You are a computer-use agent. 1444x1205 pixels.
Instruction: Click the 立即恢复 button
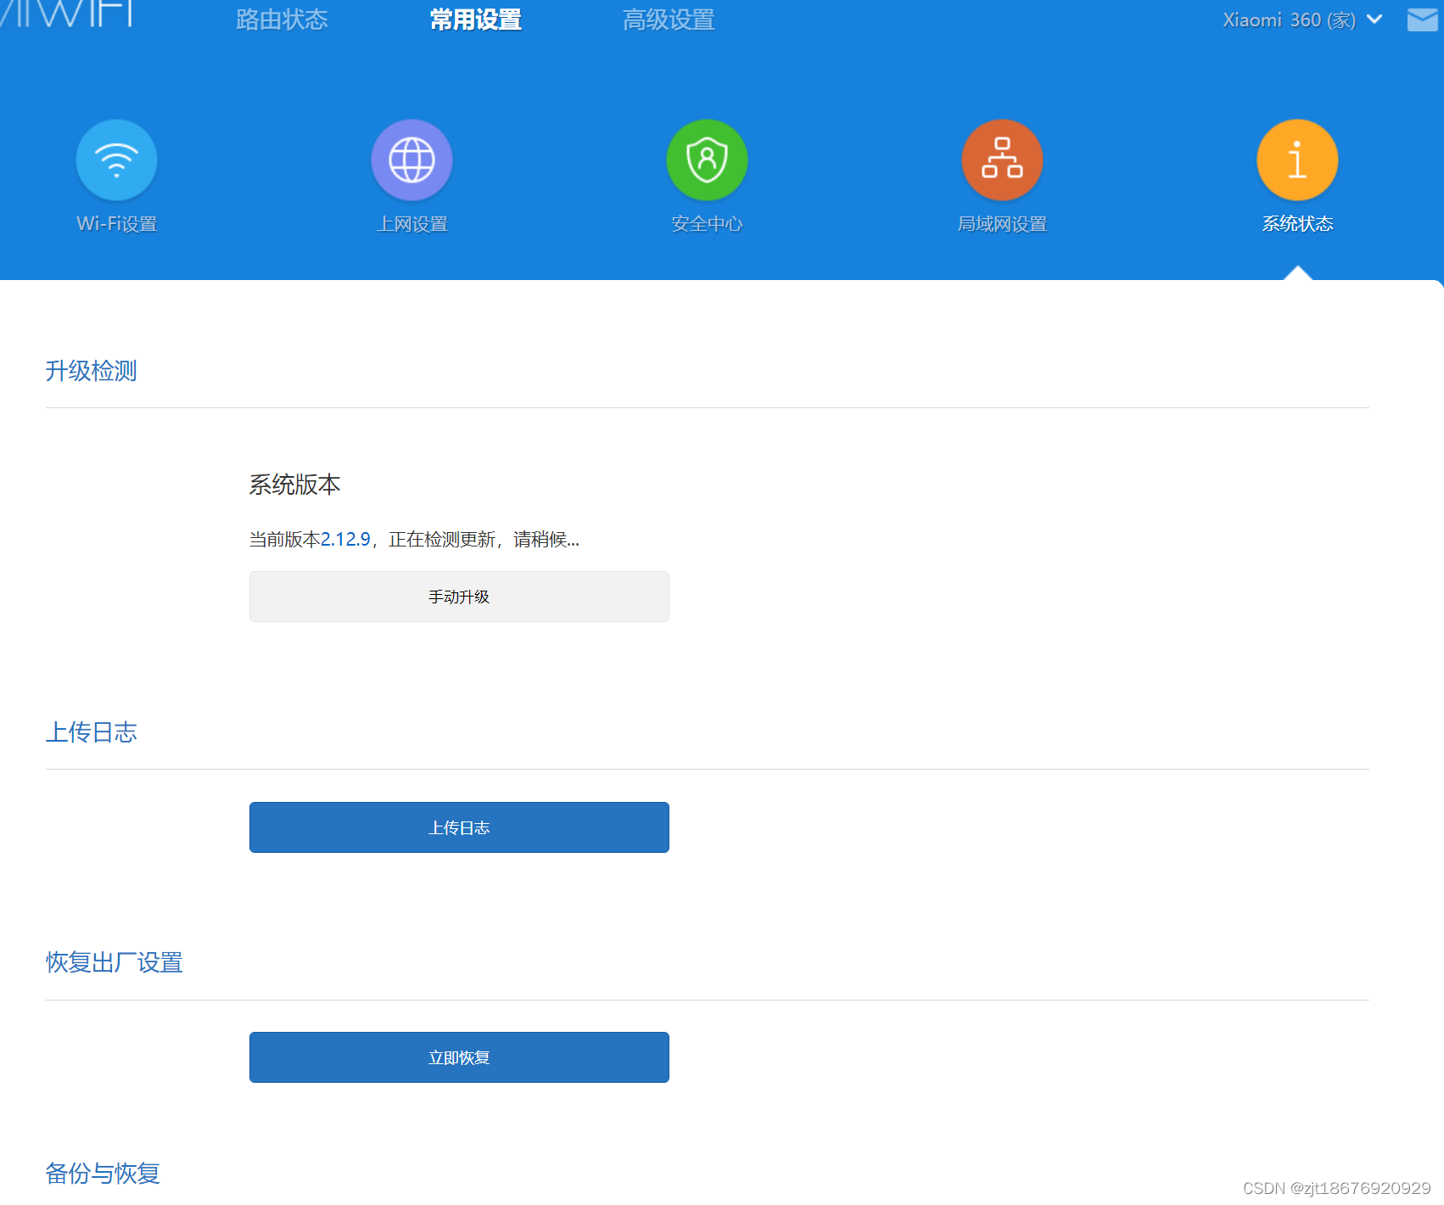pos(459,1057)
